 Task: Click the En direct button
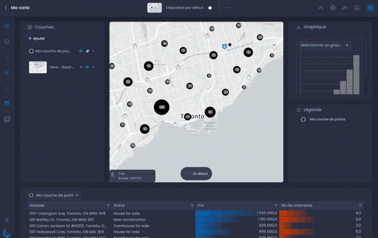point(196,174)
